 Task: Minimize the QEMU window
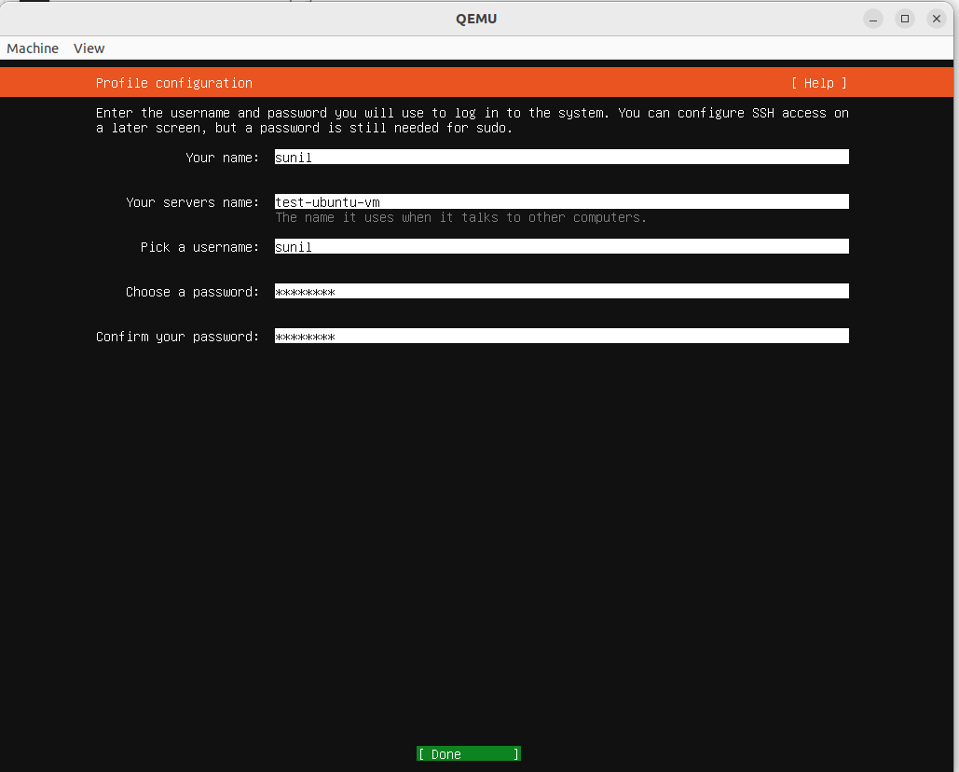872,18
